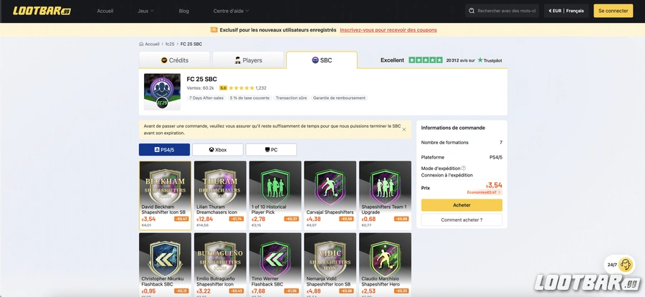Click the 20 312 avis sur text
This screenshot has height=297, width=645.
(x=460, y=60)
